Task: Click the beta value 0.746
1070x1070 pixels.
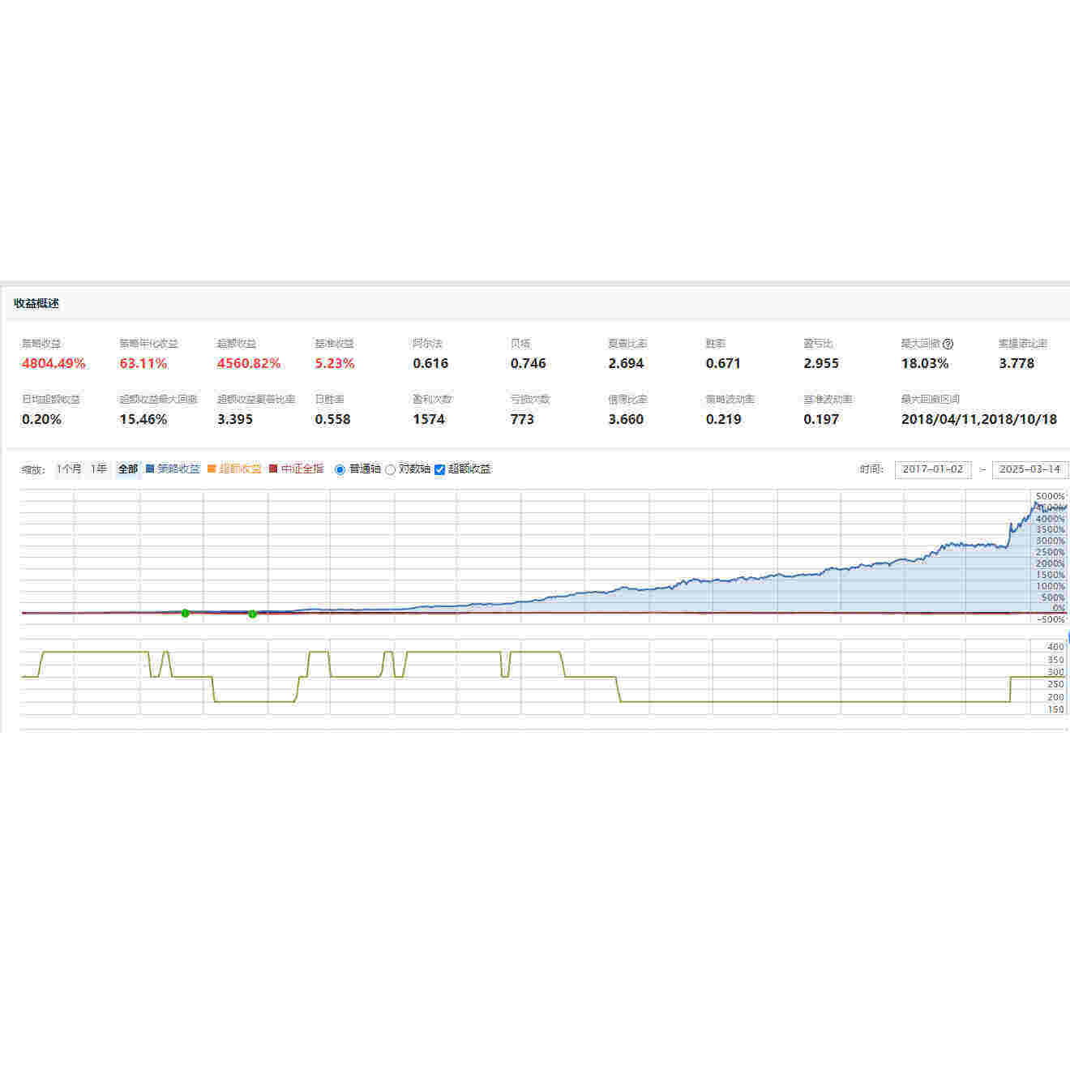Action: tap(529, 364)
